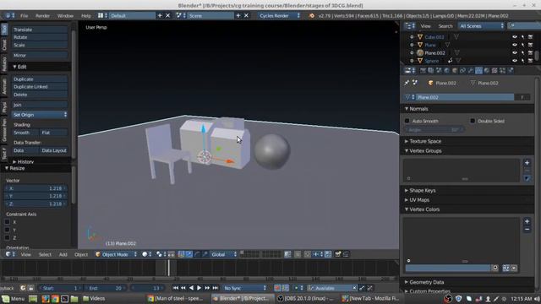Open the Object properties tab icon
Screen dimensions: 541x304
[x=455, y=71]
